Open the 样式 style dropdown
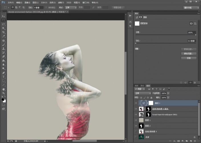 coord(71,7)
